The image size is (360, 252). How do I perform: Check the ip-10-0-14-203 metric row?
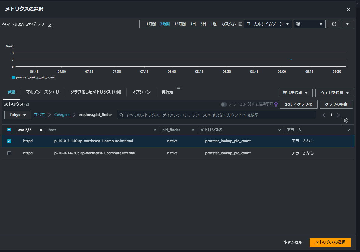point(9,153)
